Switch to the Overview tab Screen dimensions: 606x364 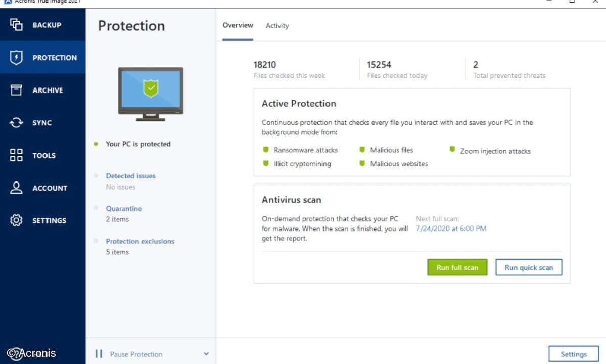coord(238,25)
